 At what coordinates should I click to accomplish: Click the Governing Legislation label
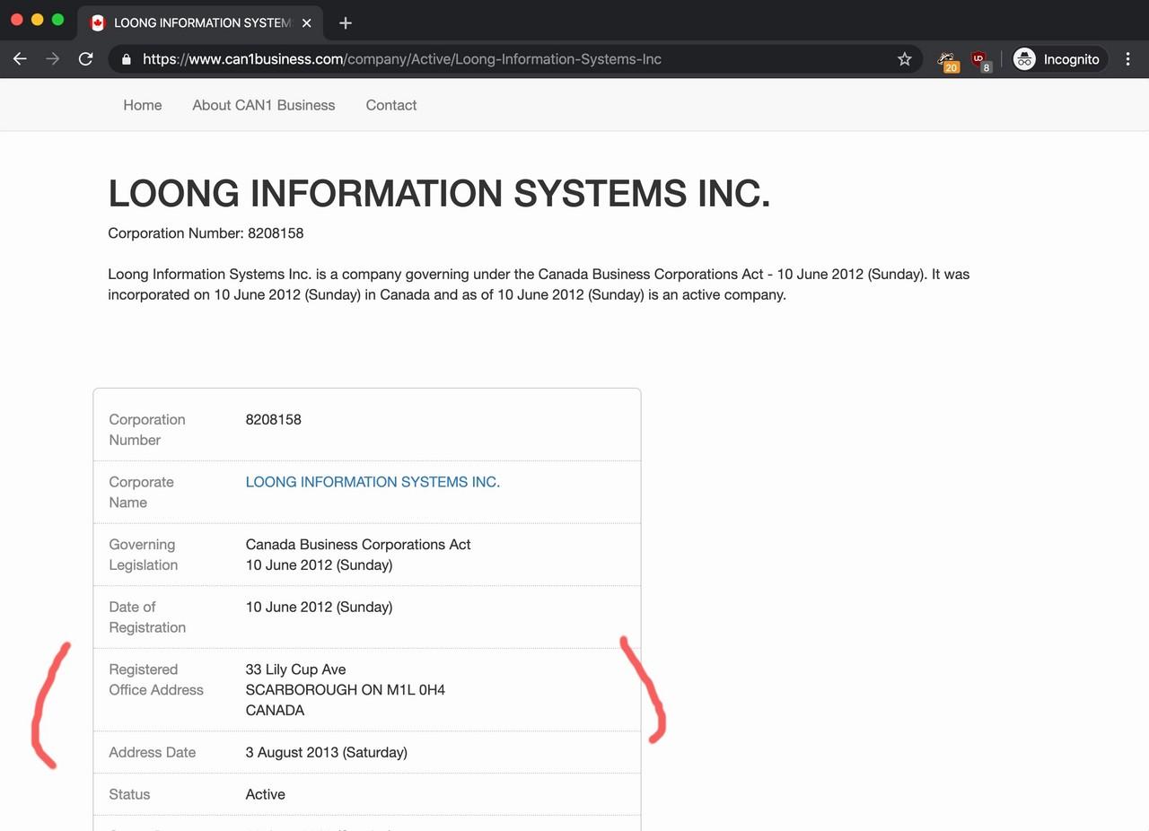tap(144, 555)
